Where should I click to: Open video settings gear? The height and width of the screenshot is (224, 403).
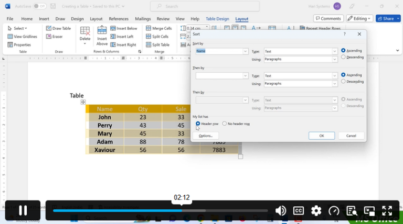(316, 211)
